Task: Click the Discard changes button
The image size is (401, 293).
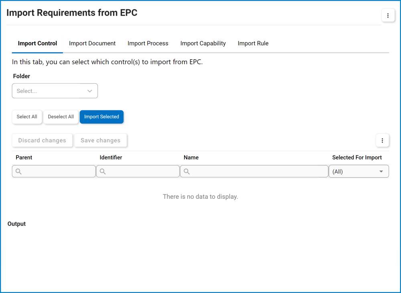Action: click(42, 140)
